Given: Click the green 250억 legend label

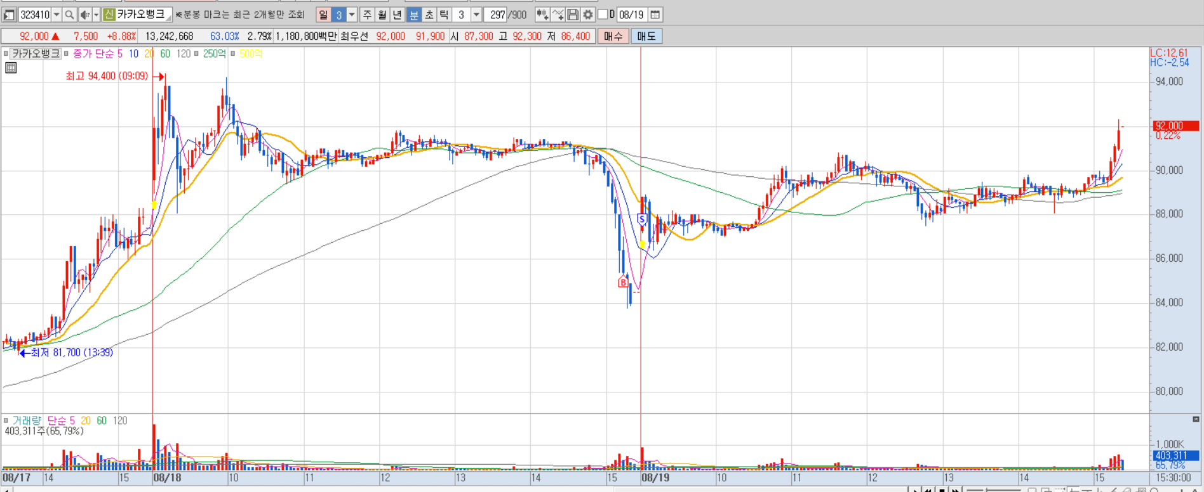Looking at the screenshot, I should tap(214, 54).
